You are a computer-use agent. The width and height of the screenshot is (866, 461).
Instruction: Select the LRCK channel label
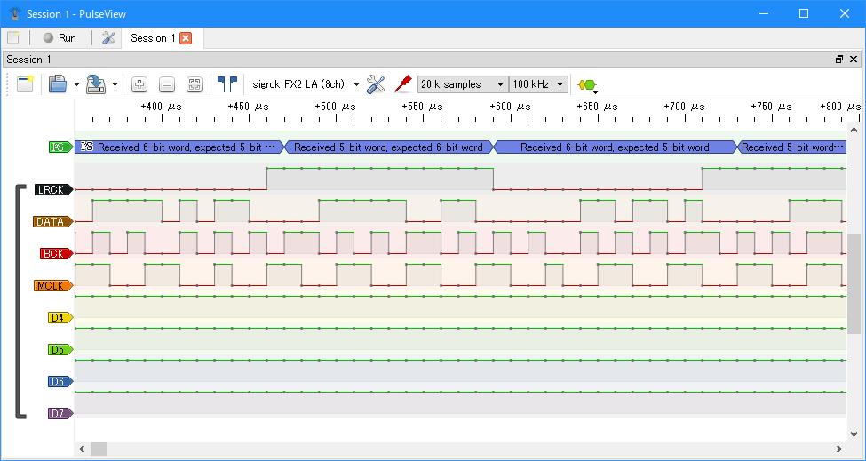[x=54, y=190]
